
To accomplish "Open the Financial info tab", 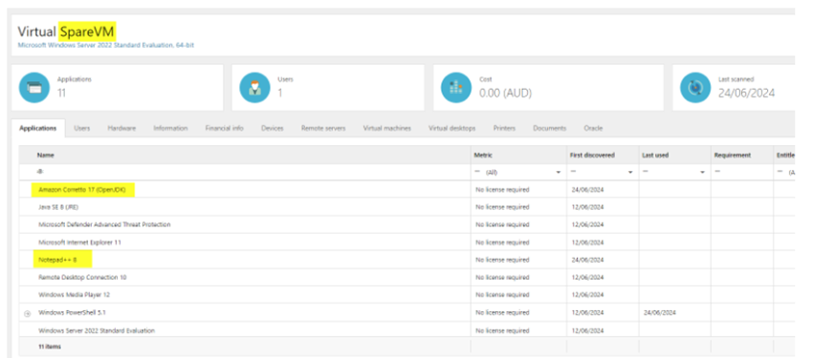I will (x=225, y=128).
